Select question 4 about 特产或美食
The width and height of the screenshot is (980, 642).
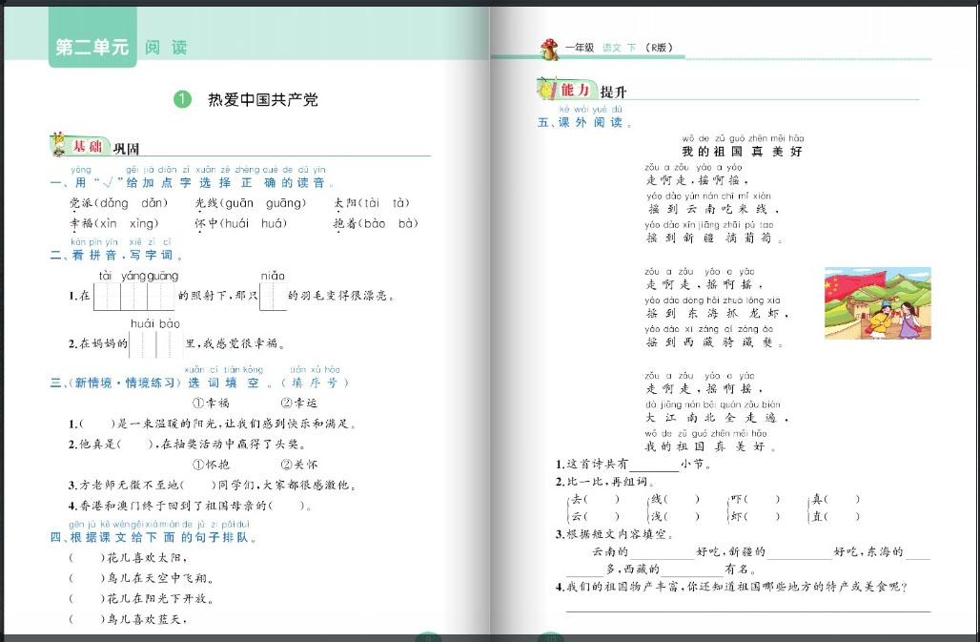click(731, 587)
